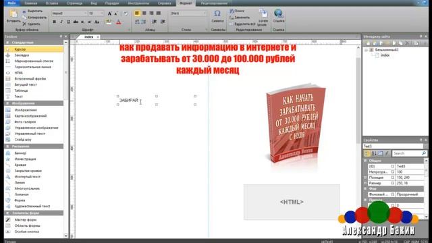Screen dimensions: 432x243
Task: Decrease font size with small A icon
Action: [x=116, y=13]
